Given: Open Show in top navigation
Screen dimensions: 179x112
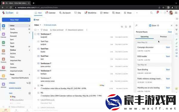Looking at the screenshot, I should (128, 13).
